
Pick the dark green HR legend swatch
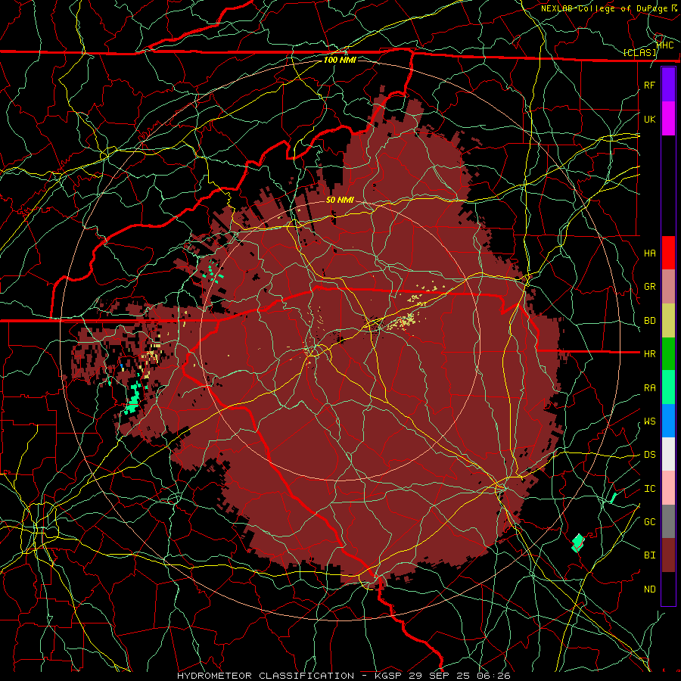(x=668, y=354)
